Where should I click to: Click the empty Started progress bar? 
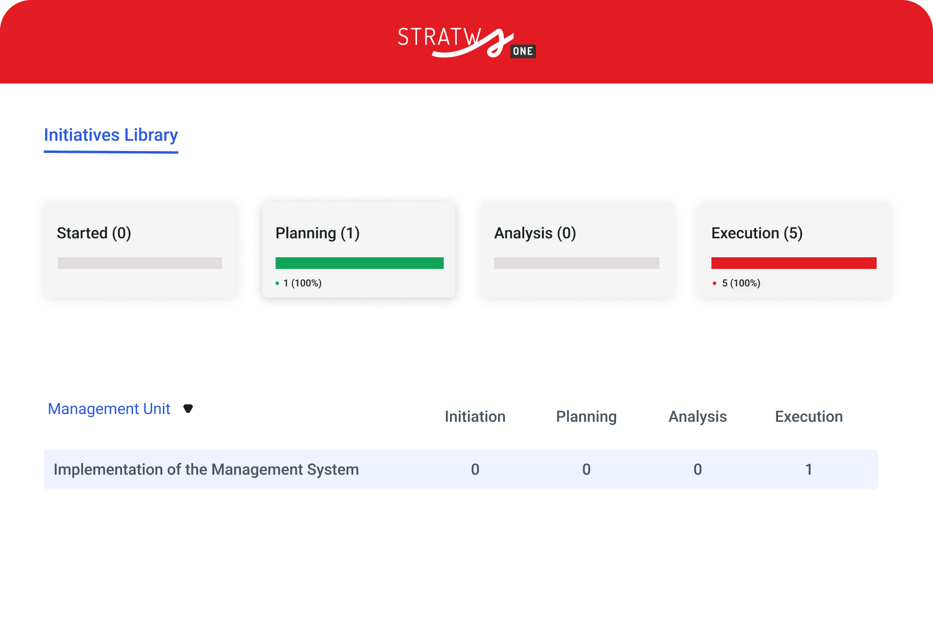pyautogui.click(x=140, y=263)
